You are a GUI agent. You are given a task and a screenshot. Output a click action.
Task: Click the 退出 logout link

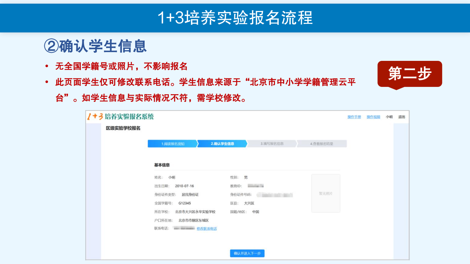coord(402,117)
